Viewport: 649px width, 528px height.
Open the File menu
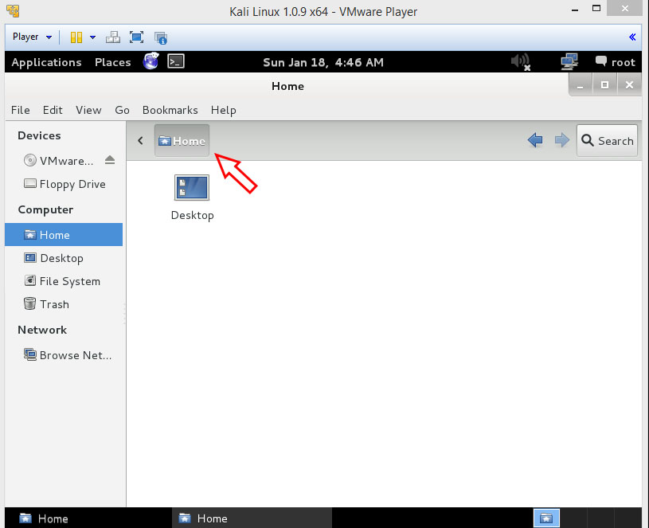(20, 110)
